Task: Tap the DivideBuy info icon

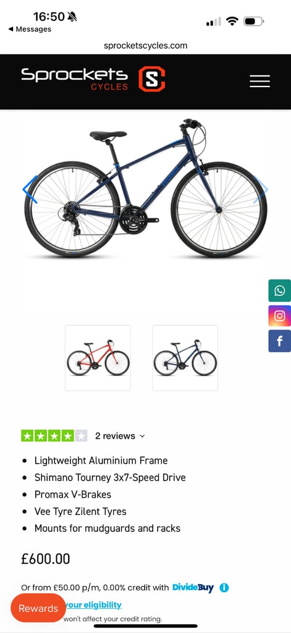Action: (224, 587)
